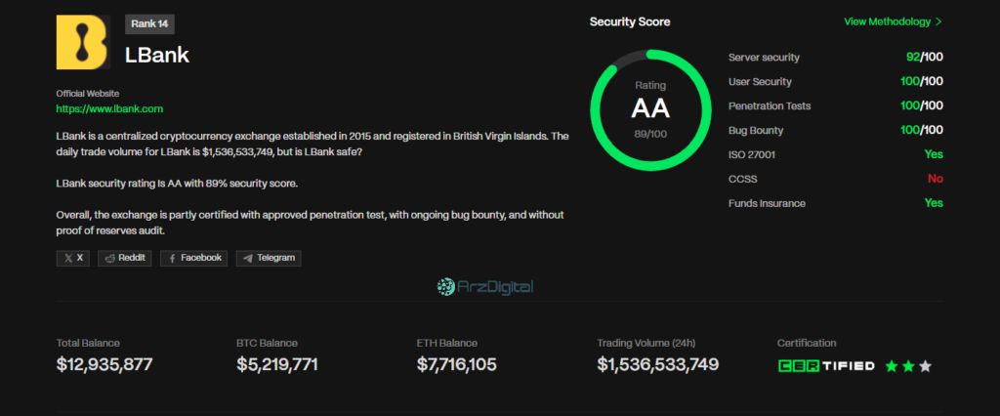The height and width of the screenshot is (416, 1000).
Task: Click the Rank 14 badge
Action: (149, 24)
